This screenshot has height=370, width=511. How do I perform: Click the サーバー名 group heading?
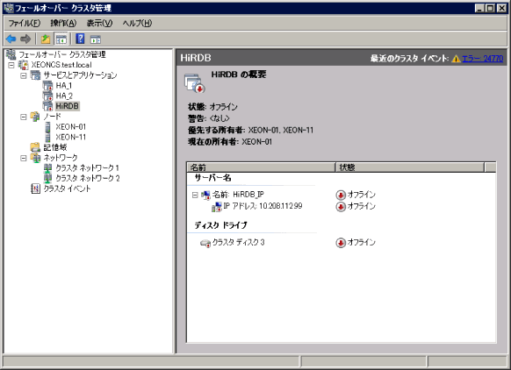point(212,178)
